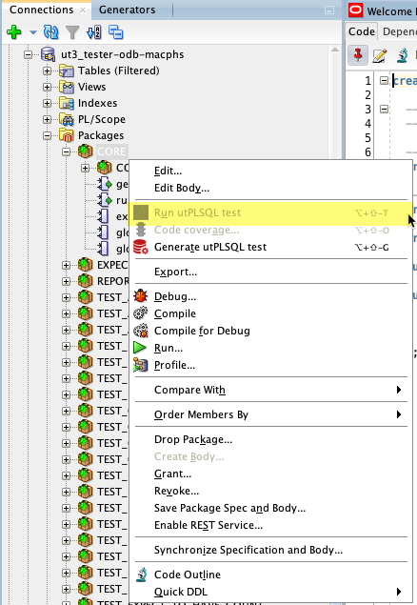
Task: Open the Compare With submenu
Action: coord(271,390)
